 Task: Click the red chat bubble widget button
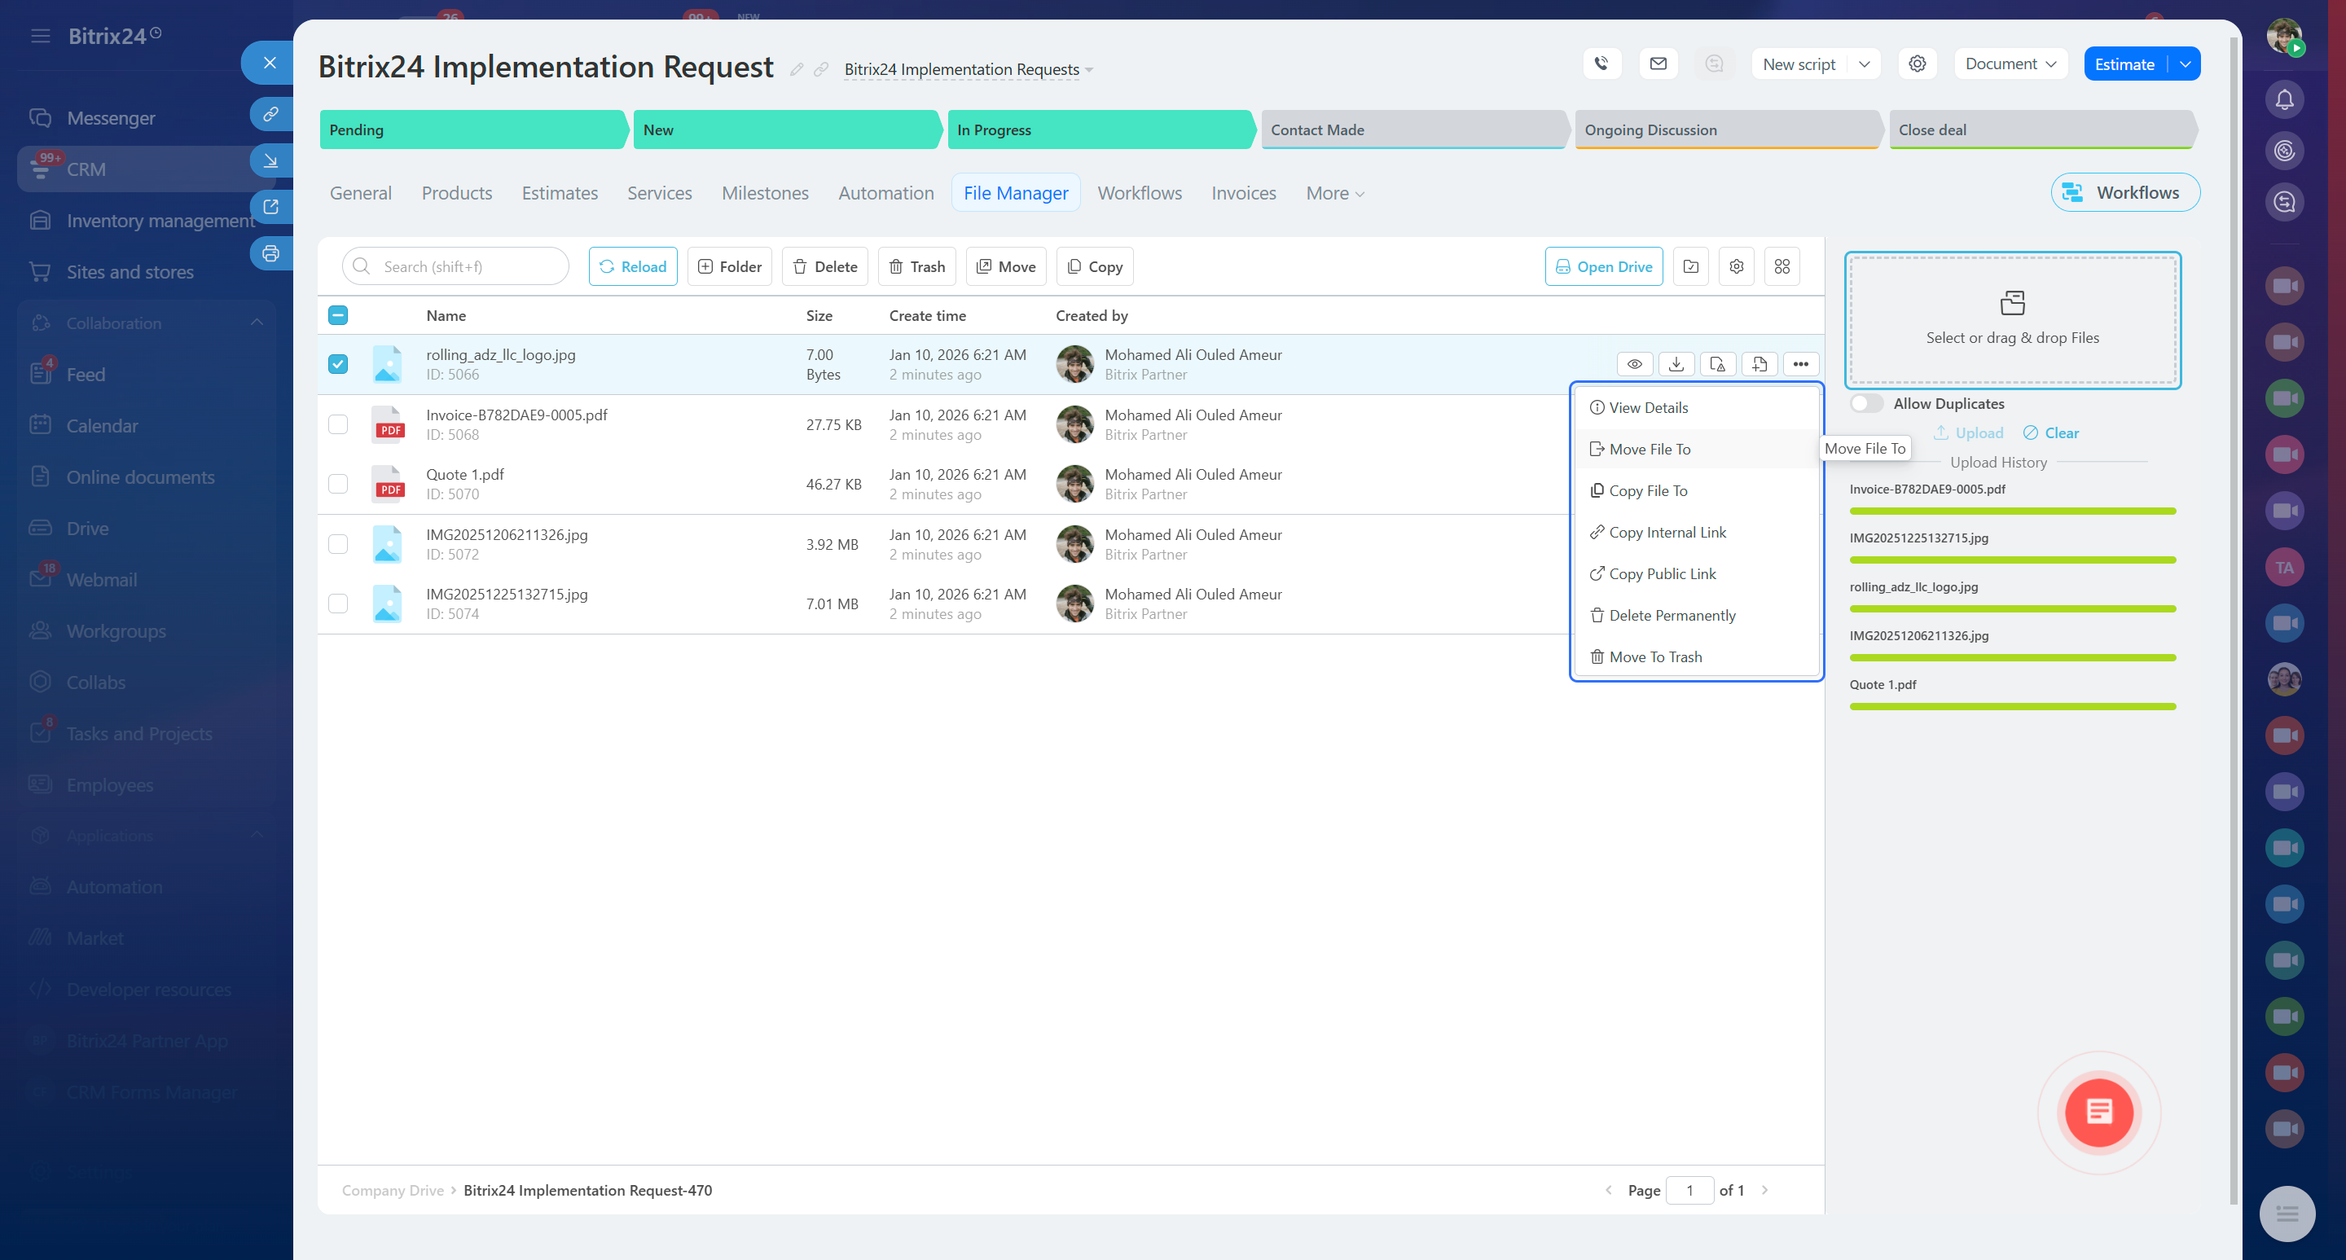2098,1112
